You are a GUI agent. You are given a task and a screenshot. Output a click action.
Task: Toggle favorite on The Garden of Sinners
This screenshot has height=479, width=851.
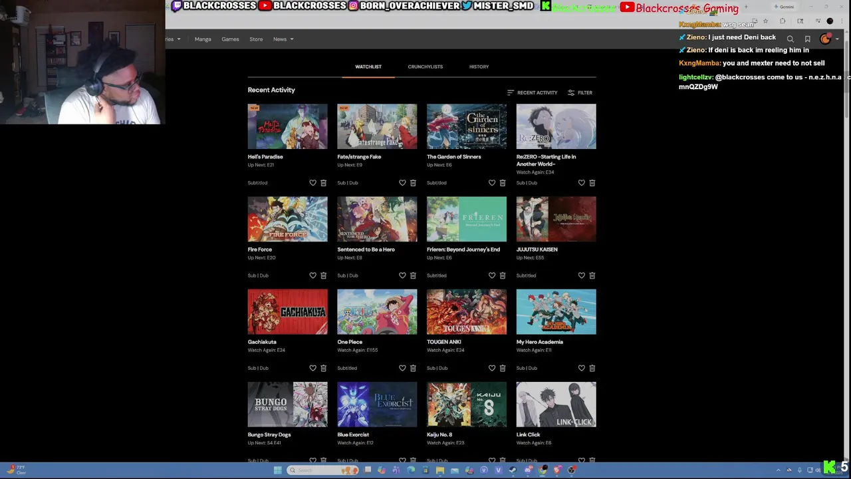pyautogui.click(x=492, y=183)
